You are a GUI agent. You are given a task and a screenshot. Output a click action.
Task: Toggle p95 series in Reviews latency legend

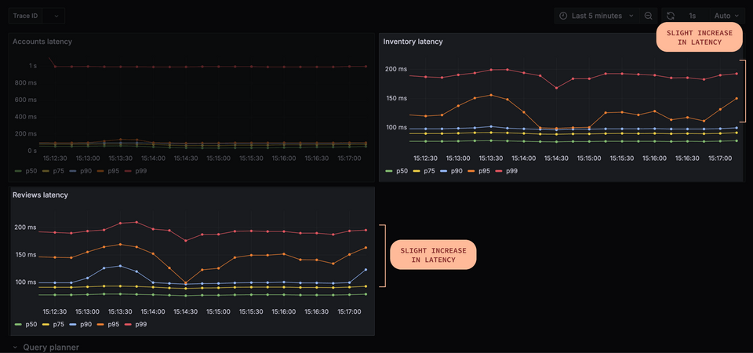107,324
